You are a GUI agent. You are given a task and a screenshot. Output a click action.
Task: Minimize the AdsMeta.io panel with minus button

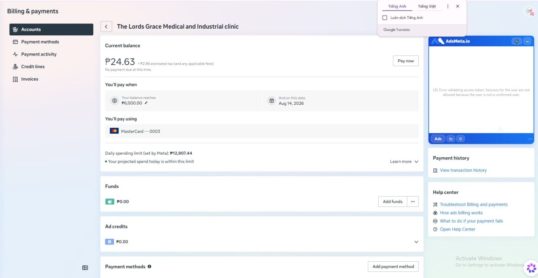tap(527, 41)
